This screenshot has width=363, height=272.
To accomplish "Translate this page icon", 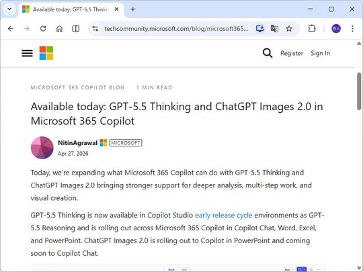I will tap(274, 29).
